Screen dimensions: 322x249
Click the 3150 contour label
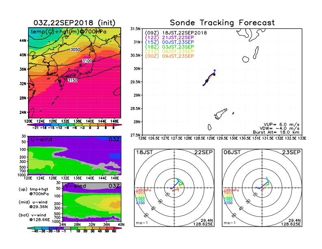coord(72,80)
